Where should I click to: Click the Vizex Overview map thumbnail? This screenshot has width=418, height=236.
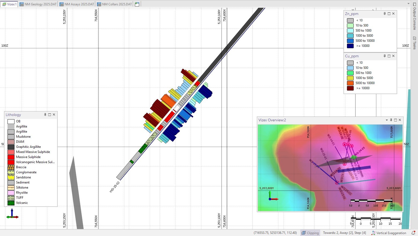tap(330, 167)
